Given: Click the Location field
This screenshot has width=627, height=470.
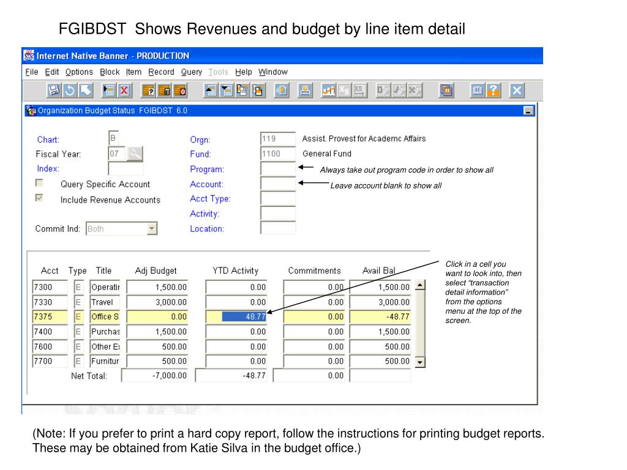Looking at the screenshot, I should (x=278, y=228).
